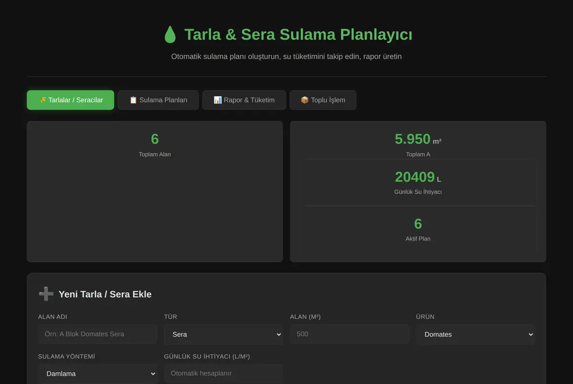The width and height of the screenshot is (573, 384).
Task: Click the Günlük Su İhtiyacı stat label
Action: pyautogui.click(x=418, y=192)
